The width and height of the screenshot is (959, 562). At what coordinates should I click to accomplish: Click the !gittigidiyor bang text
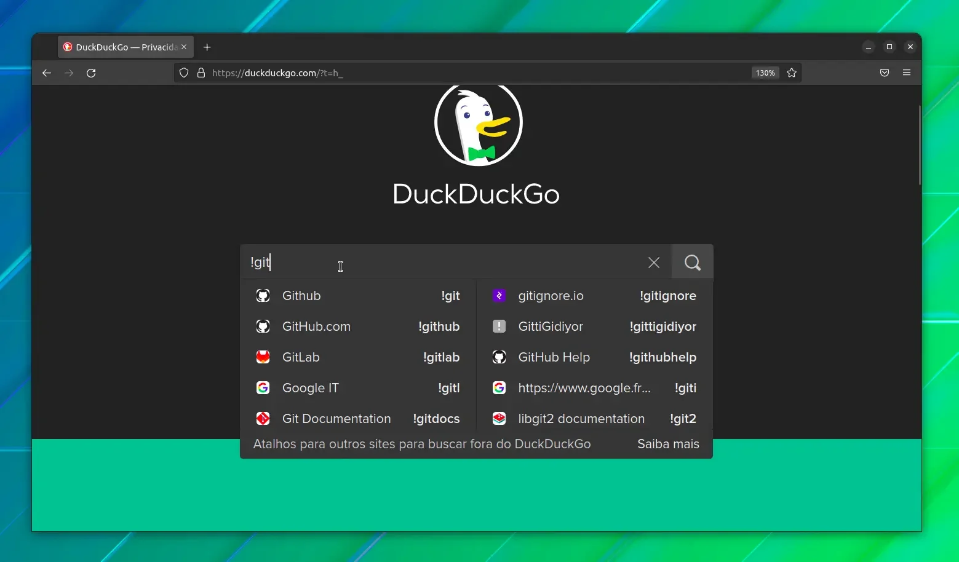[663, 327]
